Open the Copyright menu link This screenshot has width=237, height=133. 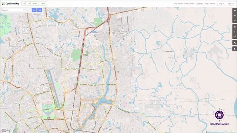(199, 3)
